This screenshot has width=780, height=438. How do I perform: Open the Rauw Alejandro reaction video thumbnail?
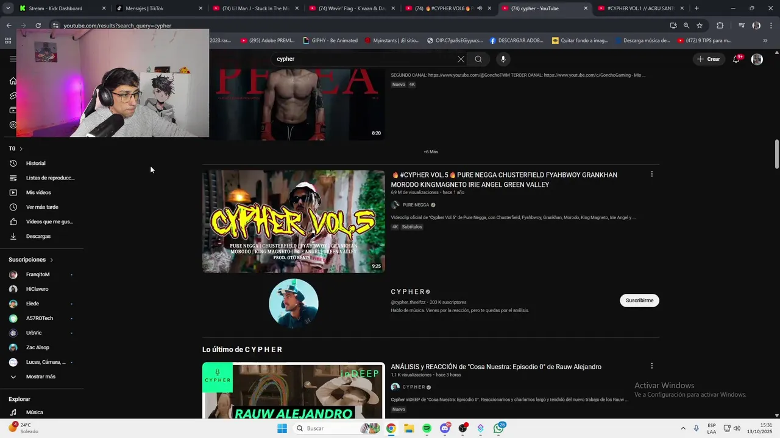(x=294, y=391)
